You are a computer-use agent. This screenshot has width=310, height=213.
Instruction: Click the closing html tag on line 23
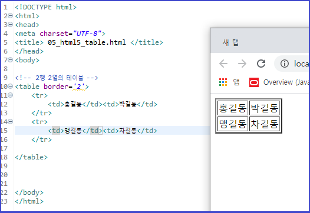tap(29, 201)
